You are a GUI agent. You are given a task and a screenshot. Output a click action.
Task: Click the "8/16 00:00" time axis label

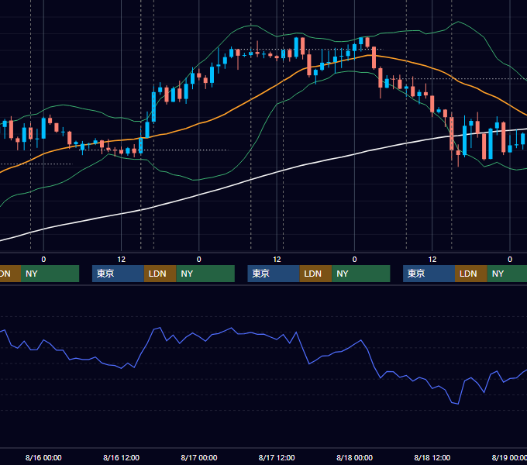[x=43, y=457]
